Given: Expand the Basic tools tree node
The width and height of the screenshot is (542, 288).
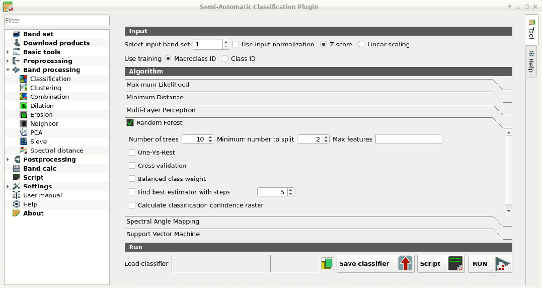Looking at the screenshot, I should click(8, 52).
